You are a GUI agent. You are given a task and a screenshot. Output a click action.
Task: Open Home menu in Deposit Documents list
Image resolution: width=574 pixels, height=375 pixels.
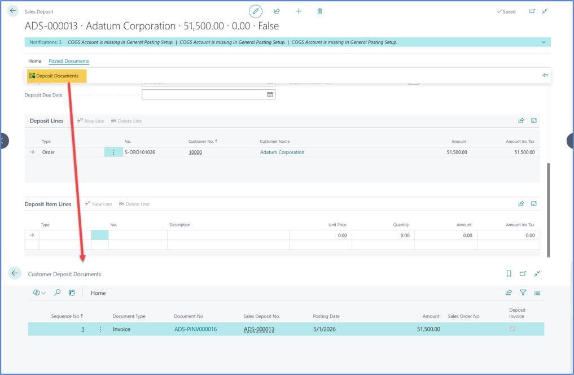coord(98,293)
